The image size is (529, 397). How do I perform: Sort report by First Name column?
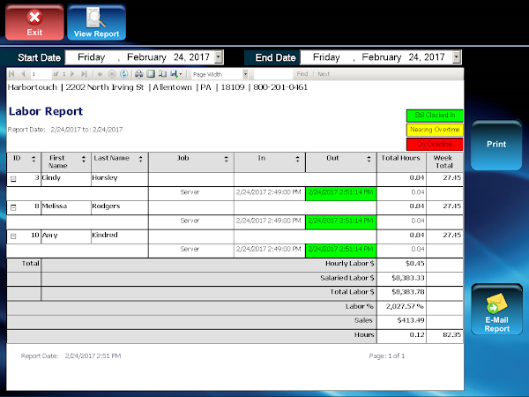click(84, 159)
